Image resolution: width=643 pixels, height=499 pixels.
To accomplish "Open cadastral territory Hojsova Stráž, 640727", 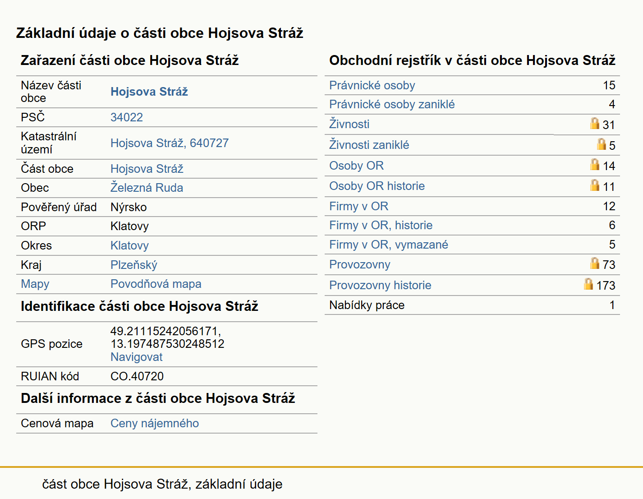I will (170, 143).
